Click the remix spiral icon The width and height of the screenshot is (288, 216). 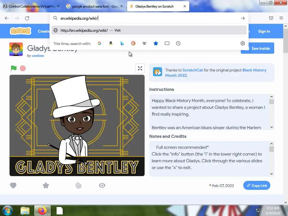click(78, 186)
